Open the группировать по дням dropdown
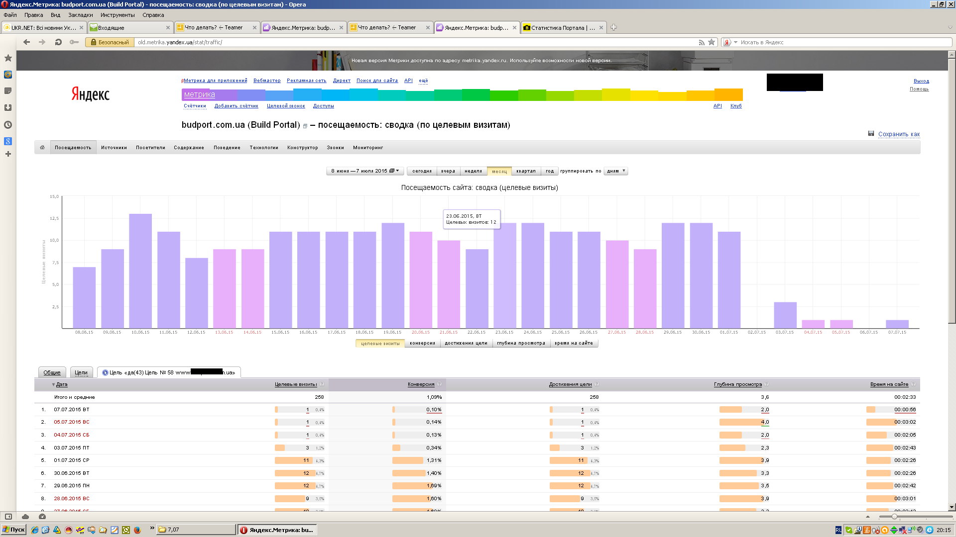 pyautogui.click(x=616, y=171)
